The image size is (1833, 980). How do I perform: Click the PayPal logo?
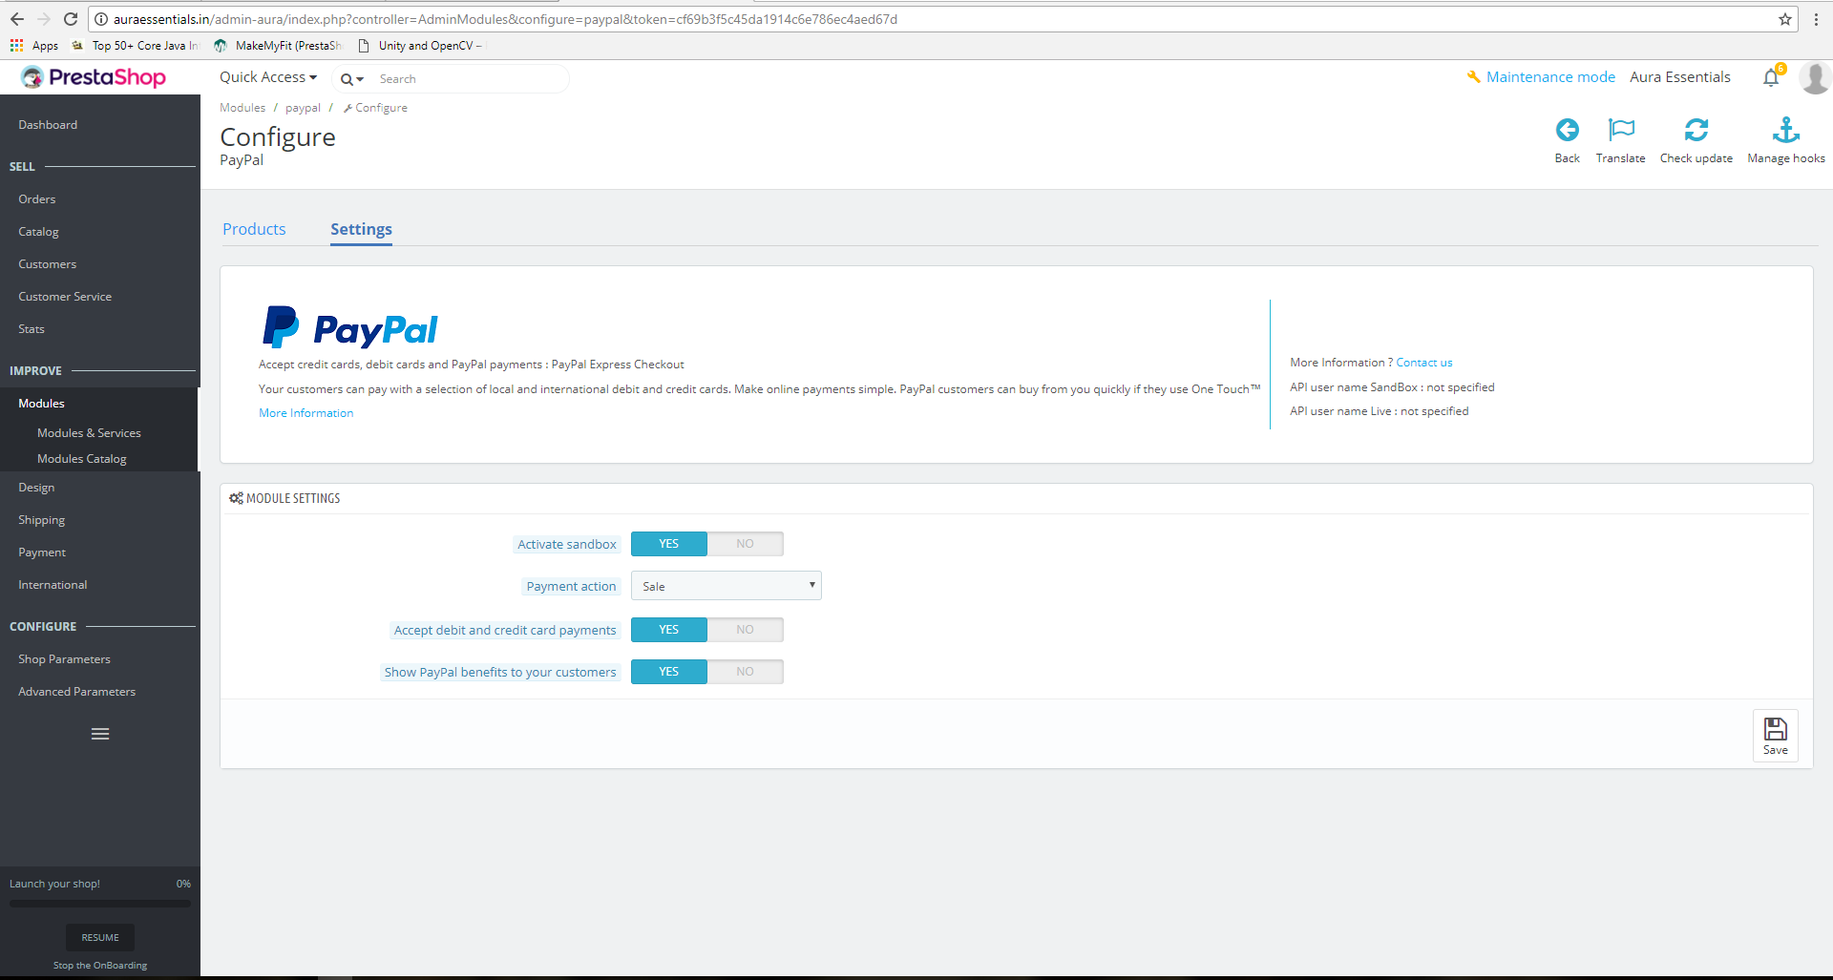click(x=350, y=328)
